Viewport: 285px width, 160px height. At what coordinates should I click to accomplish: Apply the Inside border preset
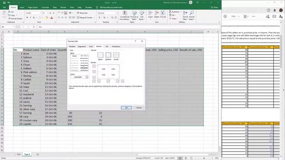pos(116,55)
